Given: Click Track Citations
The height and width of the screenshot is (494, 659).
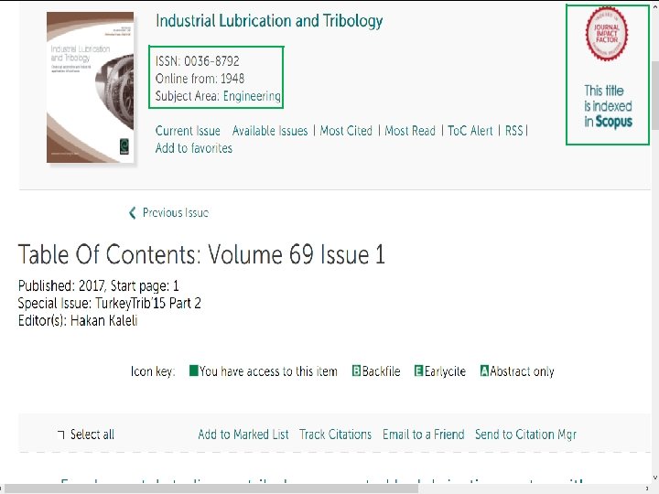Looking at the screenshot, I should click(335, 435).
